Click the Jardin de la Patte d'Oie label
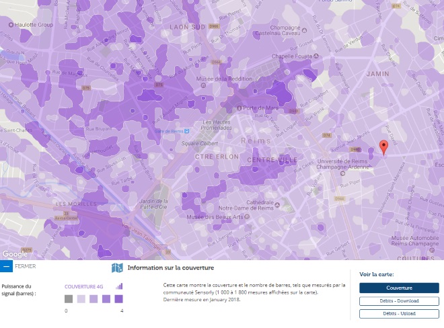Image resolution: width=444 pixels, height=328 pixels. pos(153,204)
